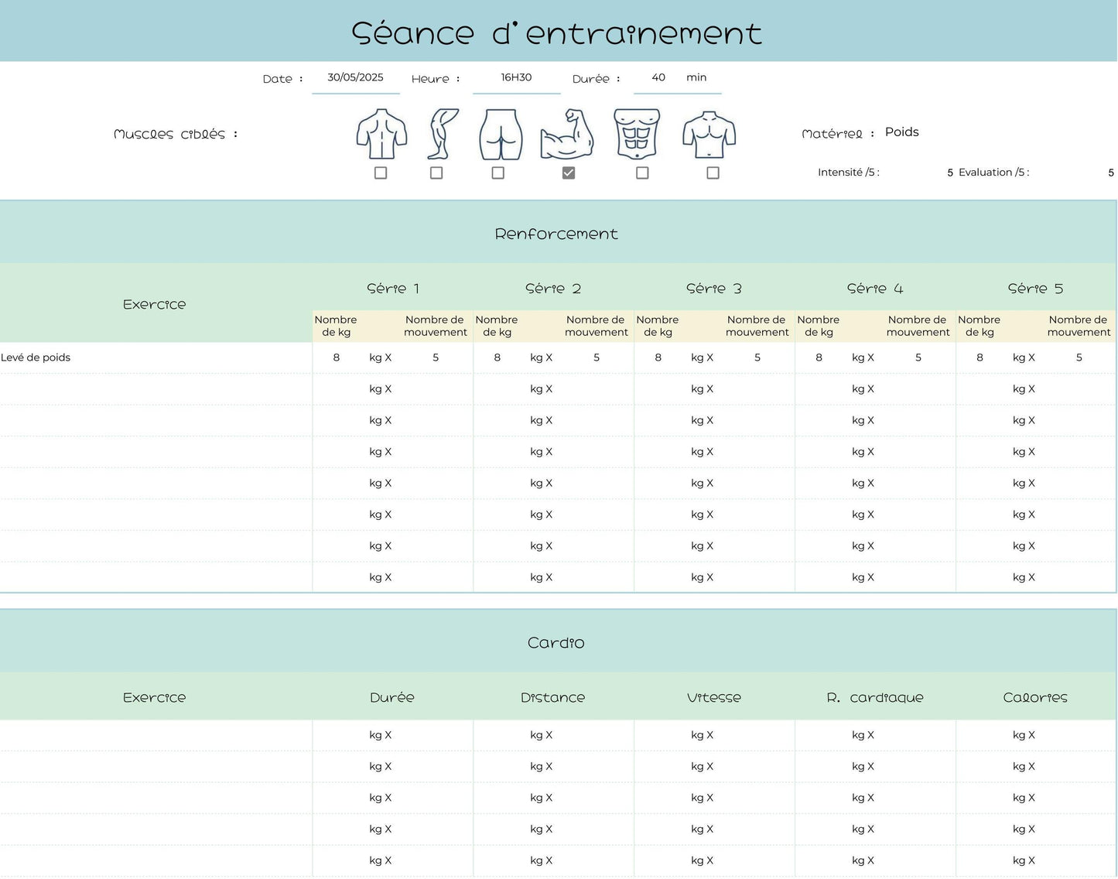Adjust the Intensité /5 value
This screenshot has width=1118, height=879.
pos(949,172)
